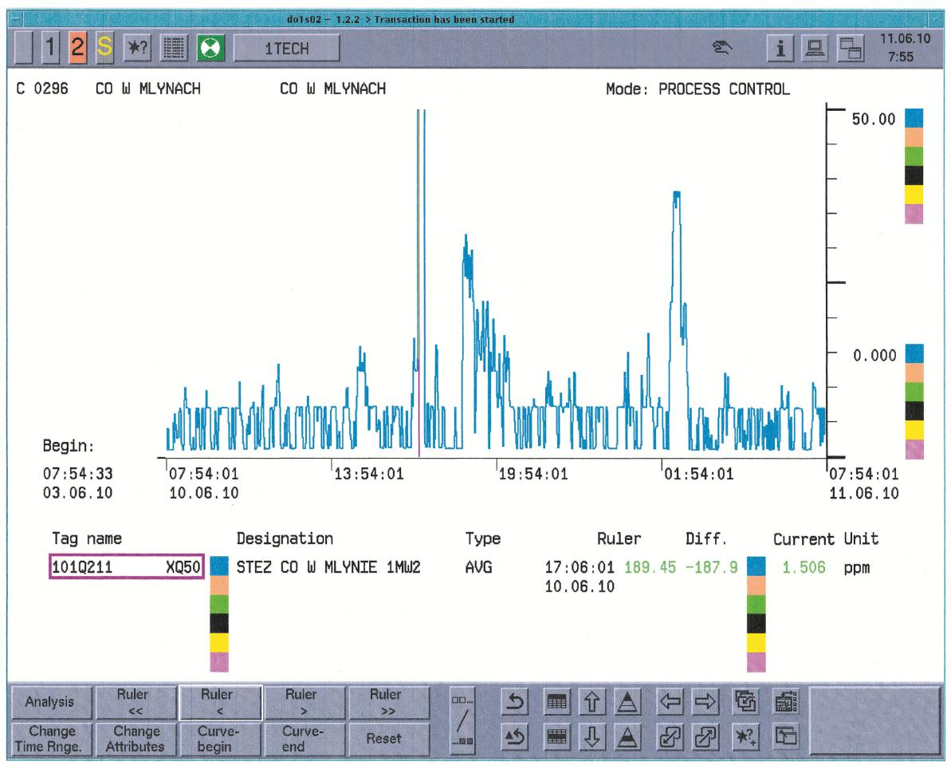Screen dimensions: 951x765
Task: Click the display code 'C 0296'
Action: point(41,89)
